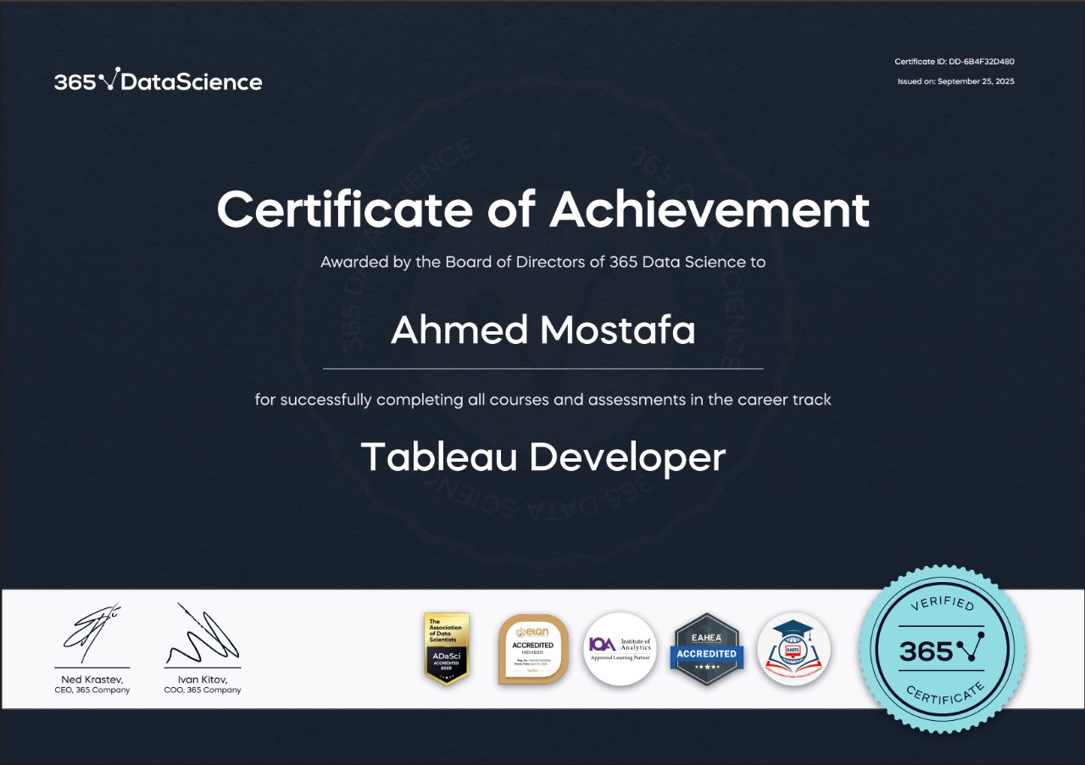Click the 'Ned Krastev,' name label
This screenshot has height=765, width=1085.
[92, 679]
